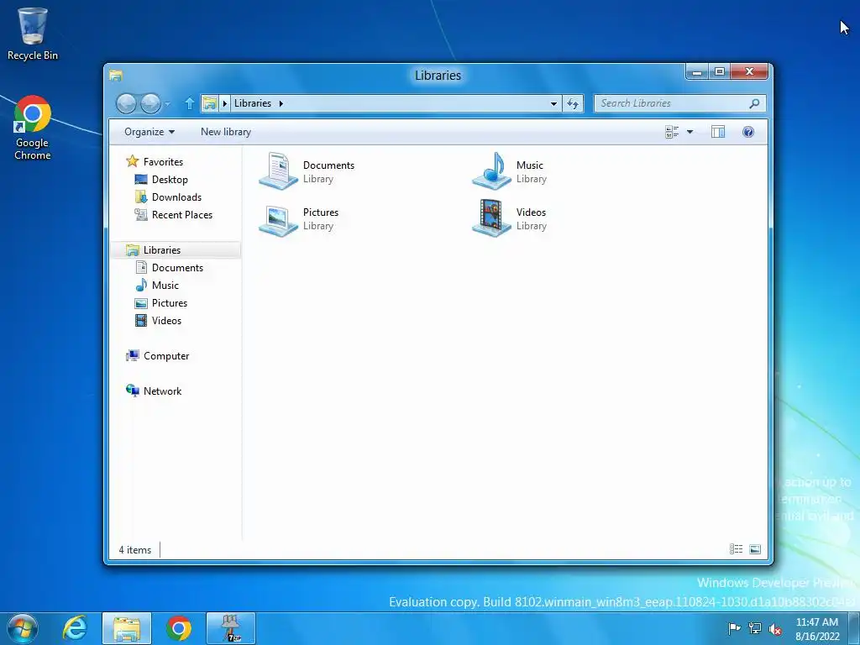Go back with the Back arrow button
Image resolution: width=860 pixels, height=645 pixels.
[x=126, y=103]
